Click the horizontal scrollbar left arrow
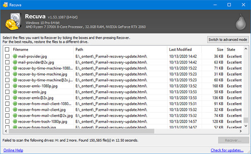The height and width of the screenshot is (154, 251). click(6, 131)
